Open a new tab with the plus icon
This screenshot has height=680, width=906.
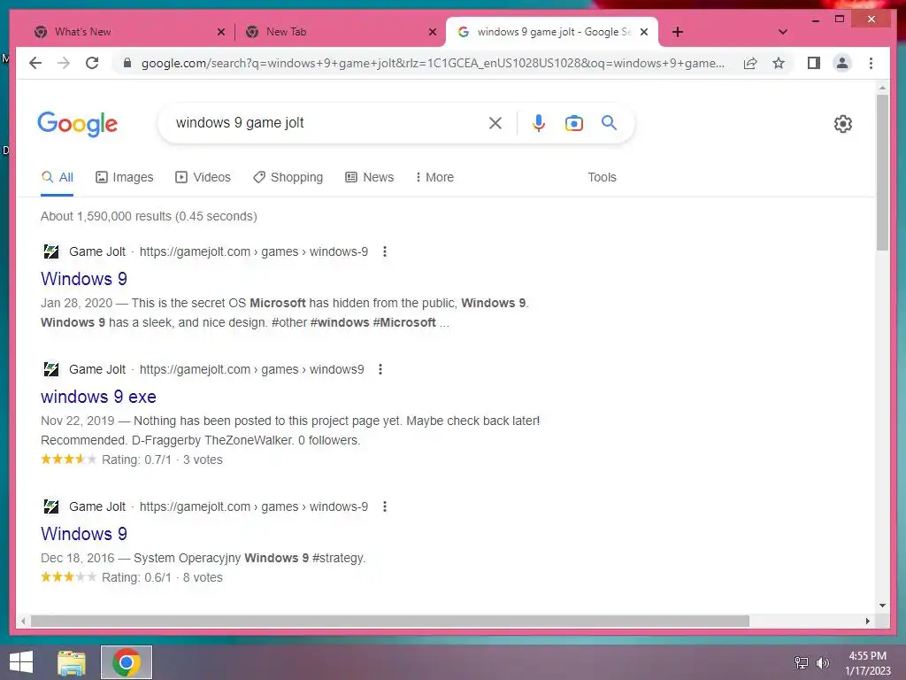click(x=678, y=32)
